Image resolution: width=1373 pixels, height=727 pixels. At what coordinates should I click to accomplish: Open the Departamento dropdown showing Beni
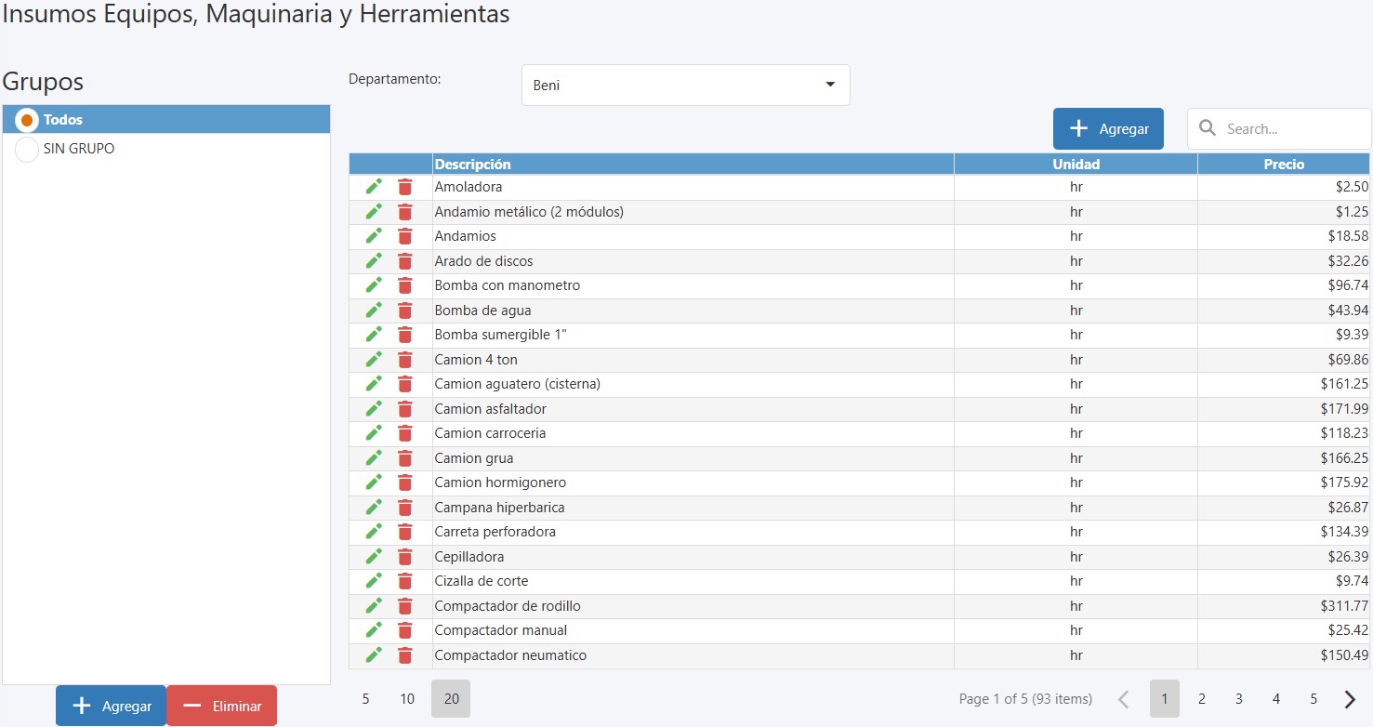pyautogui.click(x=685, y=86)
